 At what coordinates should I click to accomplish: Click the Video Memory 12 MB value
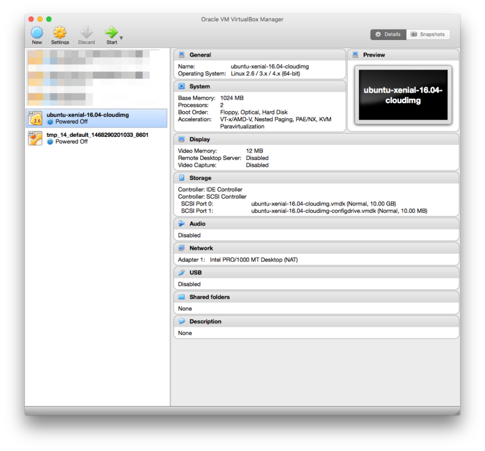[x=254, y=151]
